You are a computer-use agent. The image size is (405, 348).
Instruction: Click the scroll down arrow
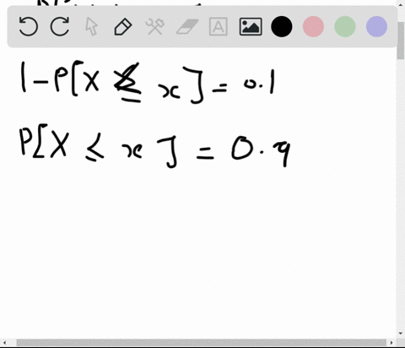(x=401, y=334)
